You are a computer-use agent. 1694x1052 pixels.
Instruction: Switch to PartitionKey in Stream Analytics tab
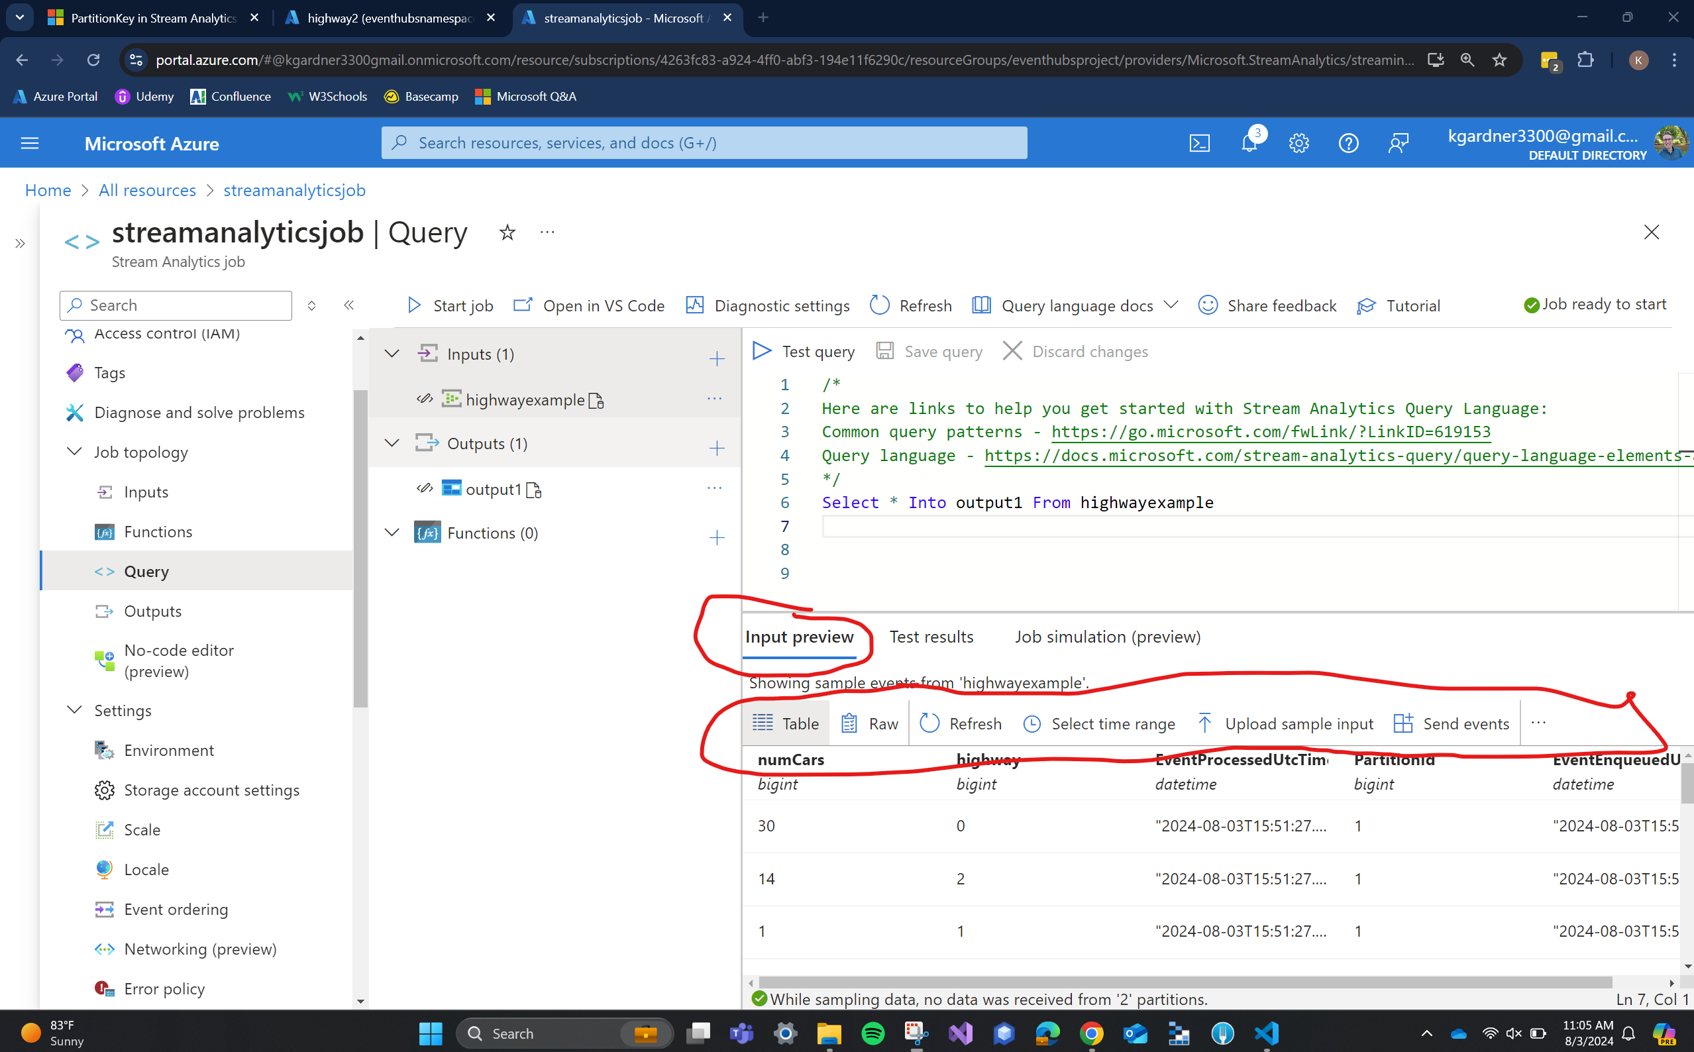click(x=153, y=18)
